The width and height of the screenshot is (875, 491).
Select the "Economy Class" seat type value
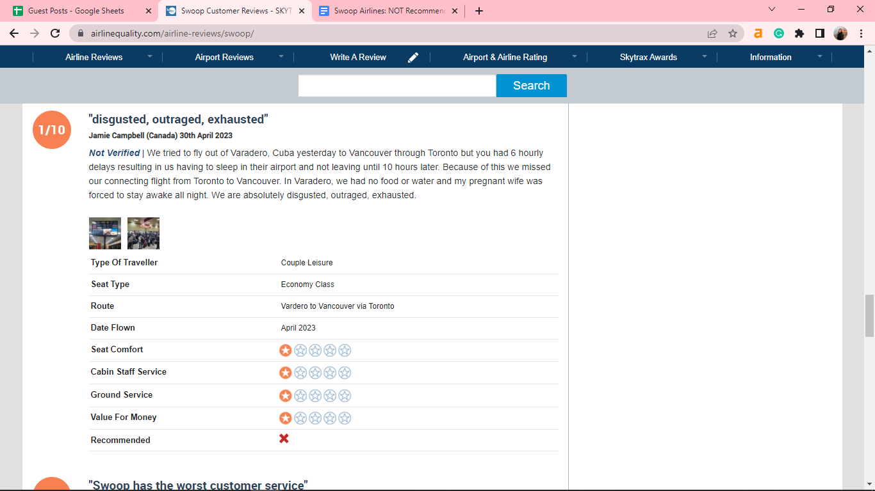click(x=307, y=284)
